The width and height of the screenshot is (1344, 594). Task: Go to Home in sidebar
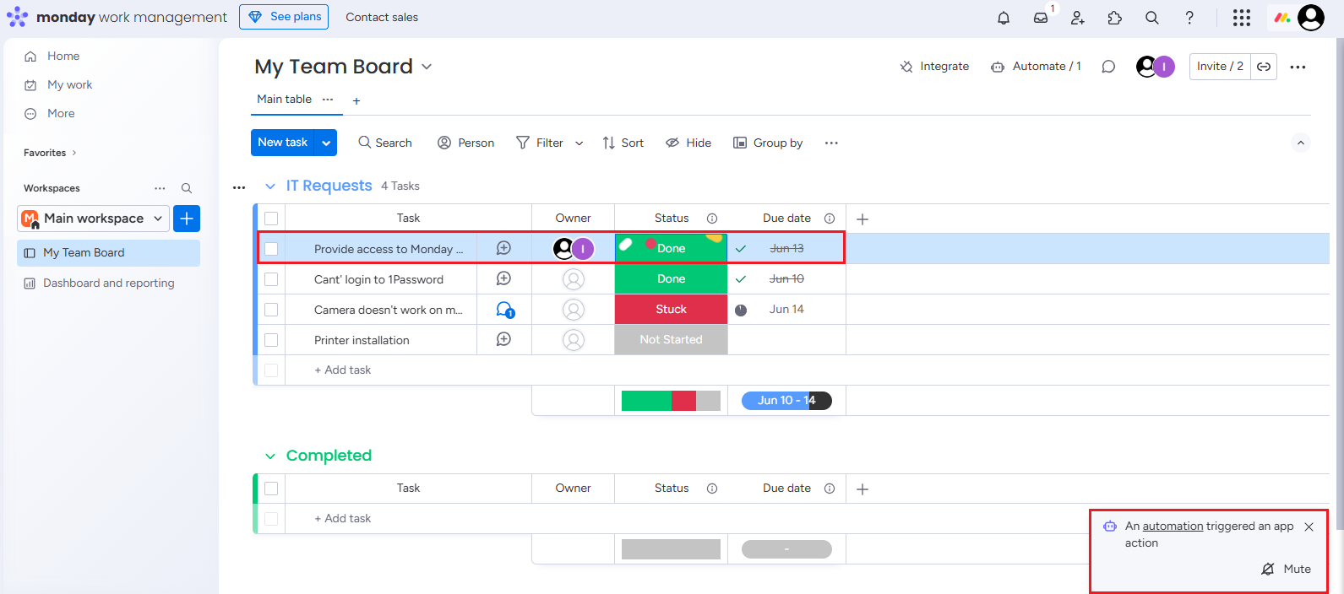(52, 57)
